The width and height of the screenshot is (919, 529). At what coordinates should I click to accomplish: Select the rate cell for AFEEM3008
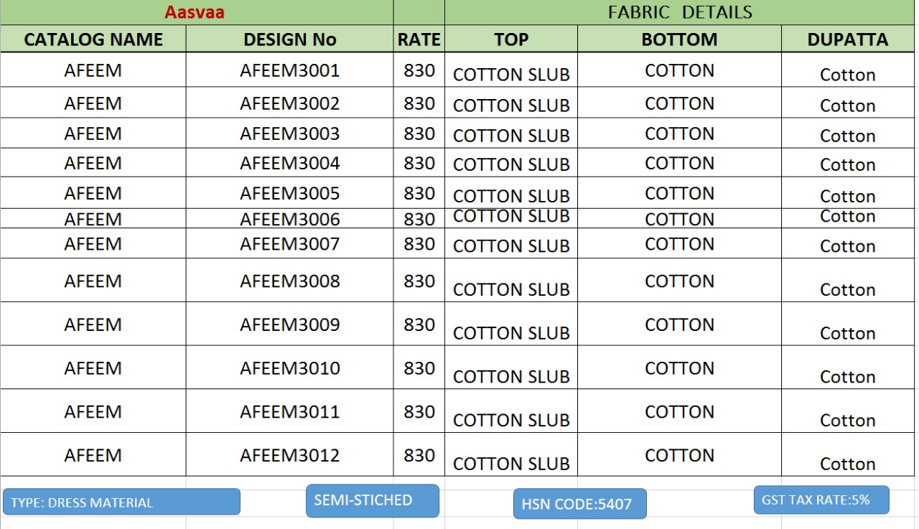[419, 281]
